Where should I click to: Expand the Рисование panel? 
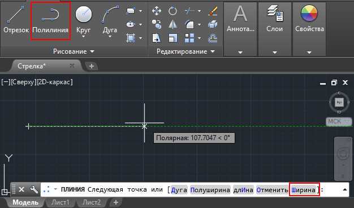[74, 51]
